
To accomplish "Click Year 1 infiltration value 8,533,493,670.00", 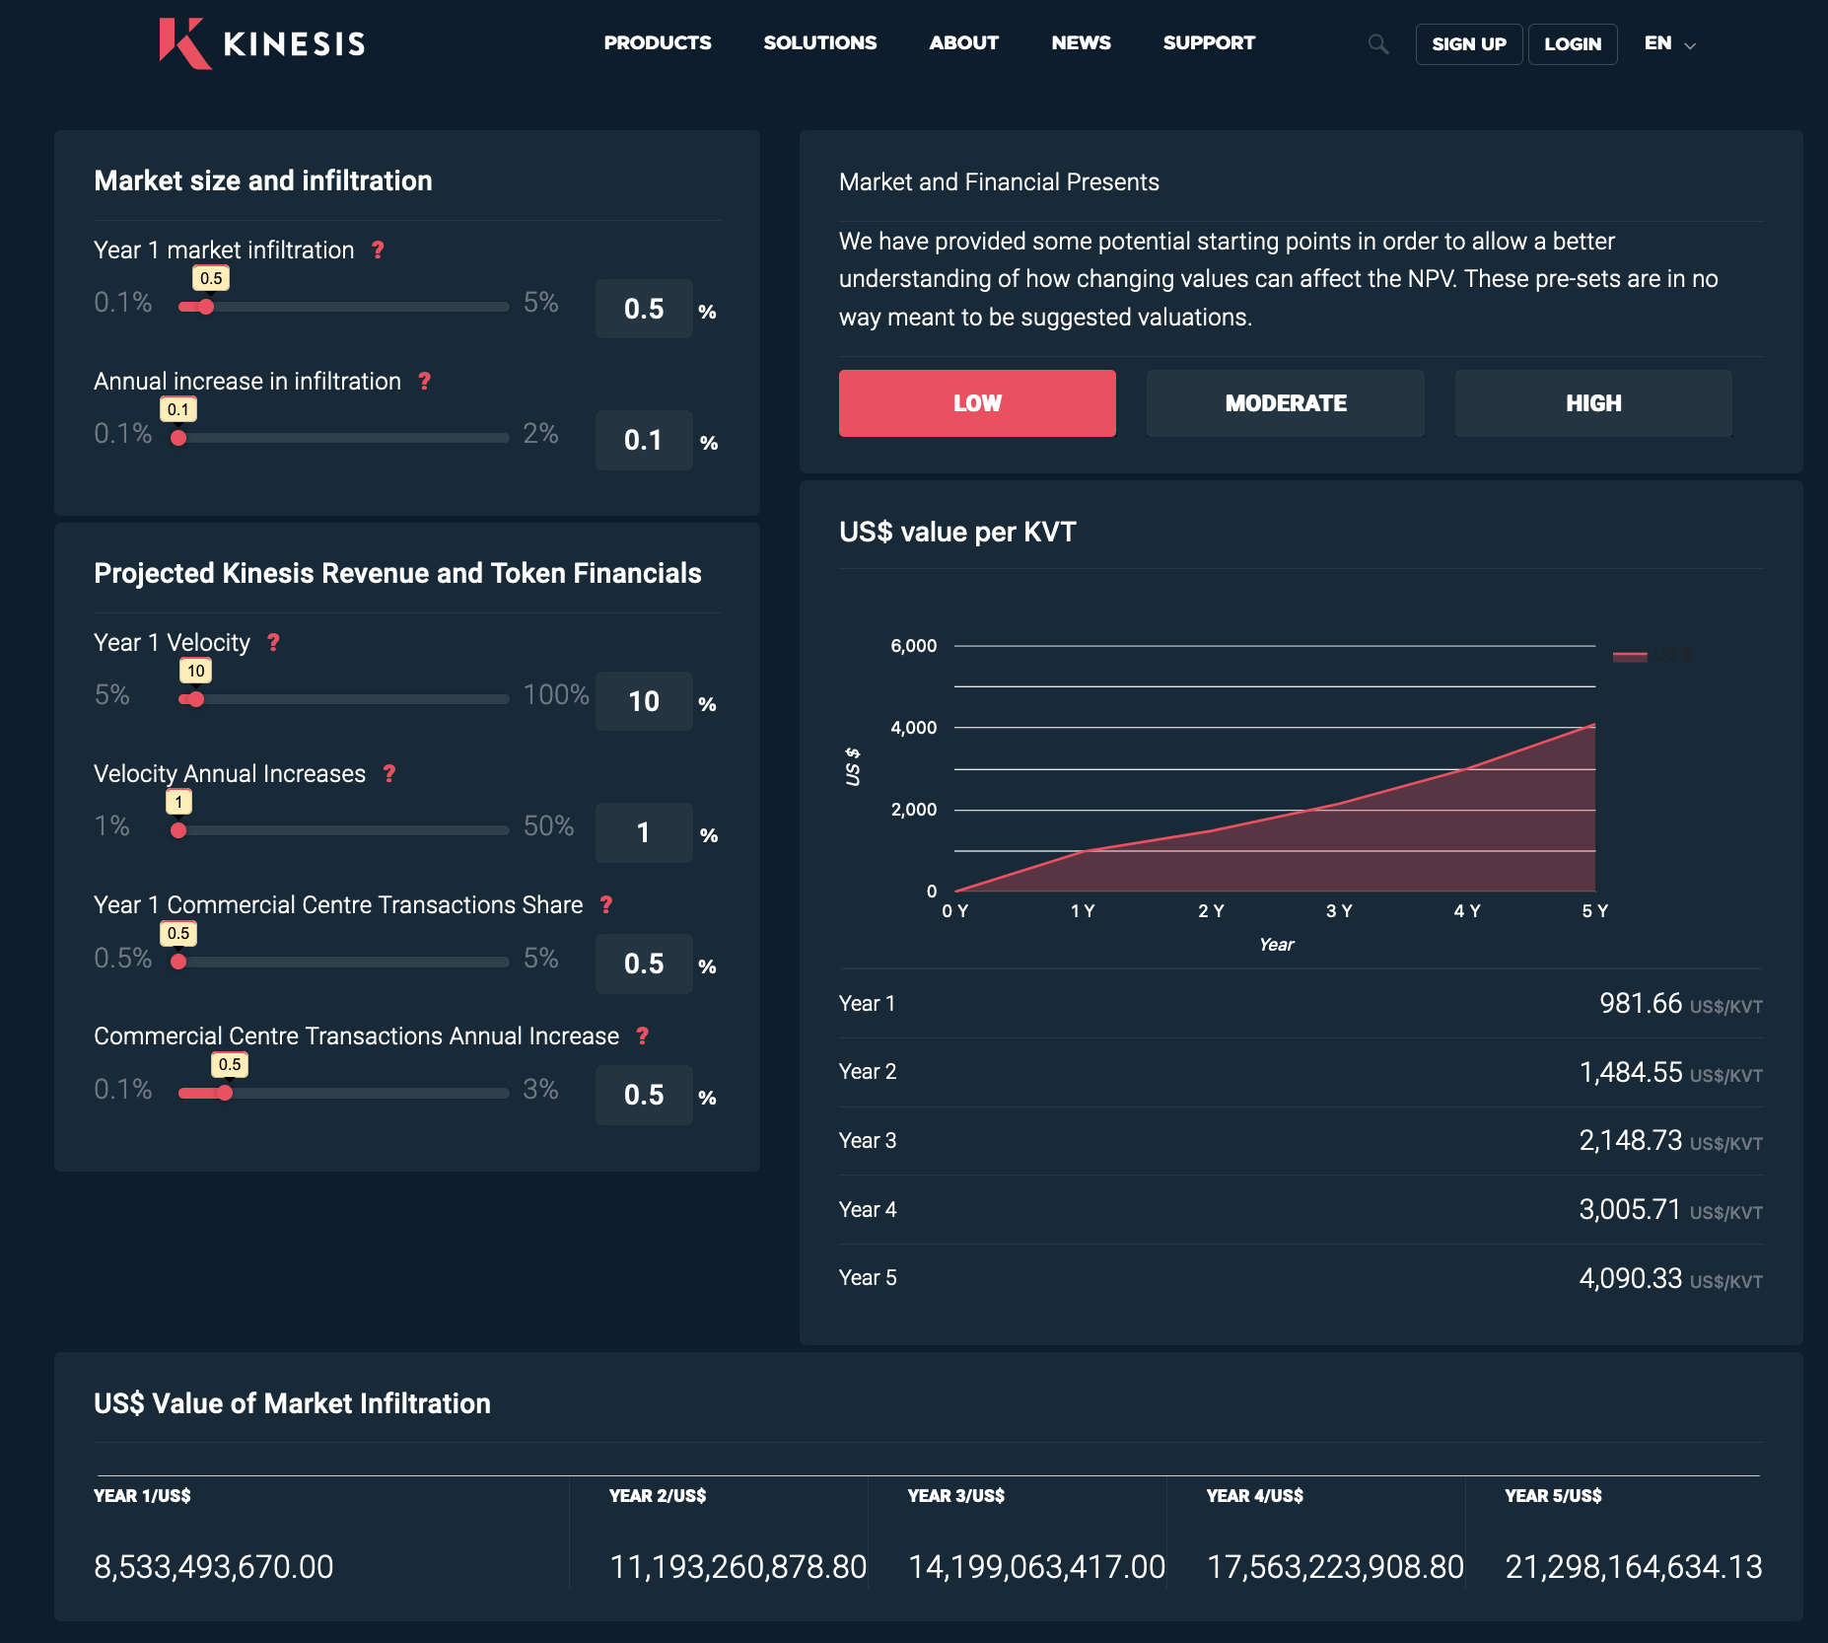I will [x=214, y=1566].
